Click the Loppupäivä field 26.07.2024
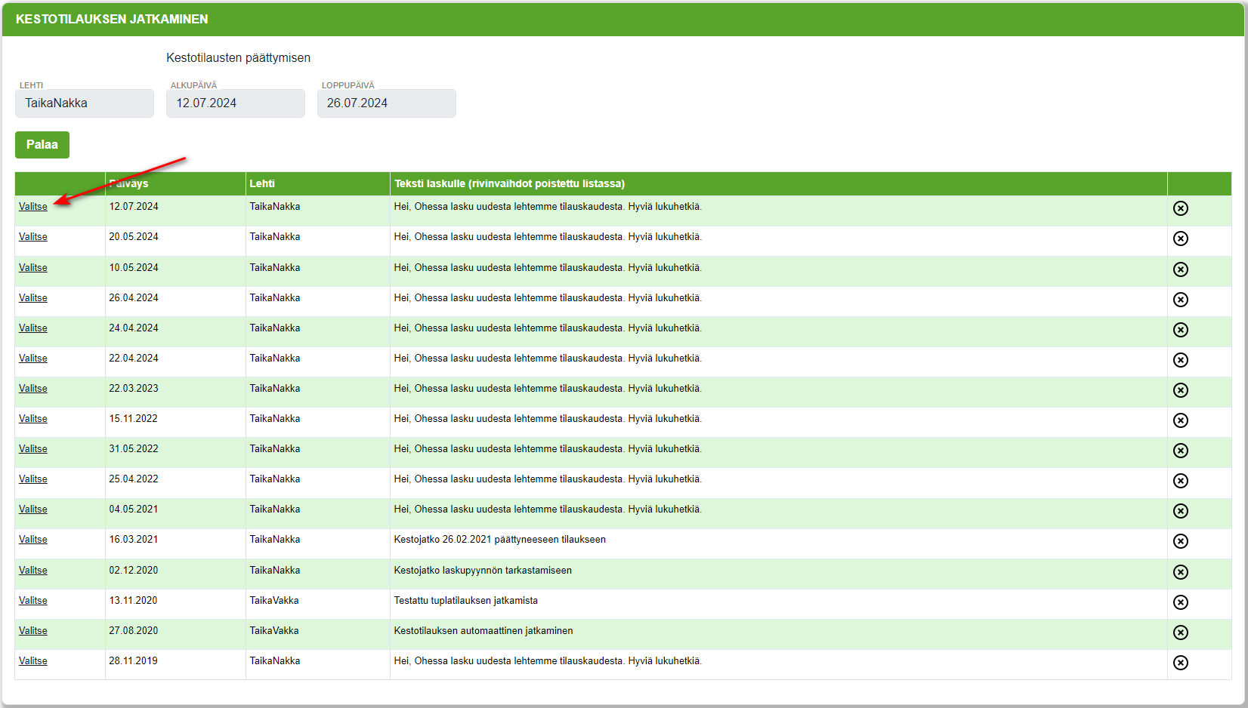1248x708 pixels. point(387,103)
